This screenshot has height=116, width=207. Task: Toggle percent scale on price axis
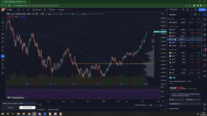pos(158,105)
